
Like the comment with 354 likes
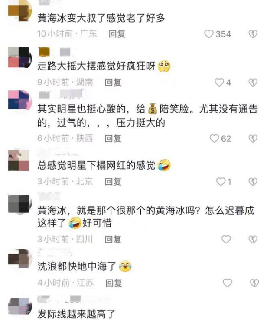pyautogui.click(x=209, y=34)
